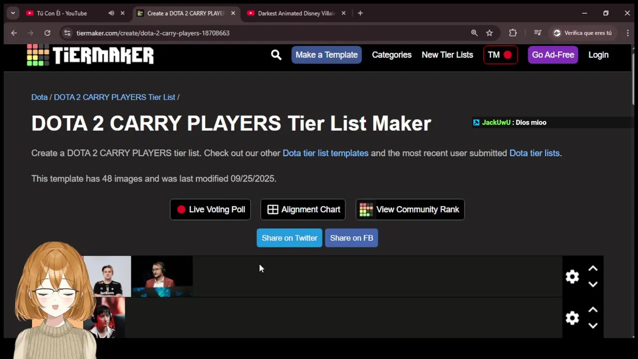638x359 pixels.
Task: Start a Live Voting Poll
Action: pyautogui.click(x=210, y=209)
